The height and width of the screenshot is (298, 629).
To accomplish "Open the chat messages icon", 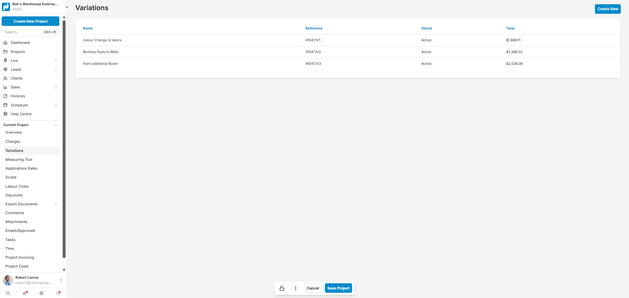I will (8, 293).
